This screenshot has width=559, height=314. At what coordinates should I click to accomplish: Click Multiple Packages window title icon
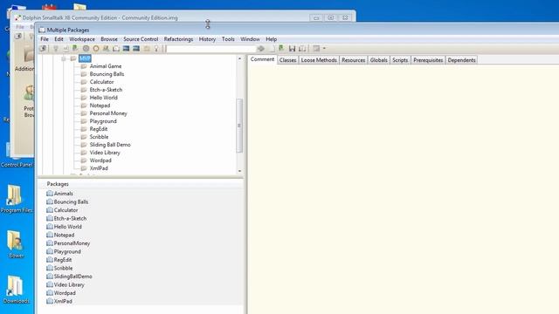42,30
